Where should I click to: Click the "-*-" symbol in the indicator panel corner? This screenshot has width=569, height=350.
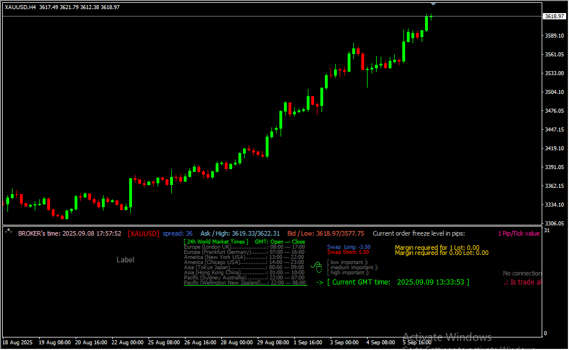click(9, 230)
